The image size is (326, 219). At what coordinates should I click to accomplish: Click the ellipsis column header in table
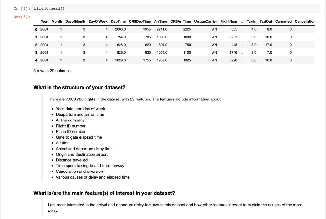pyautogui.click(x=242, y=21)
